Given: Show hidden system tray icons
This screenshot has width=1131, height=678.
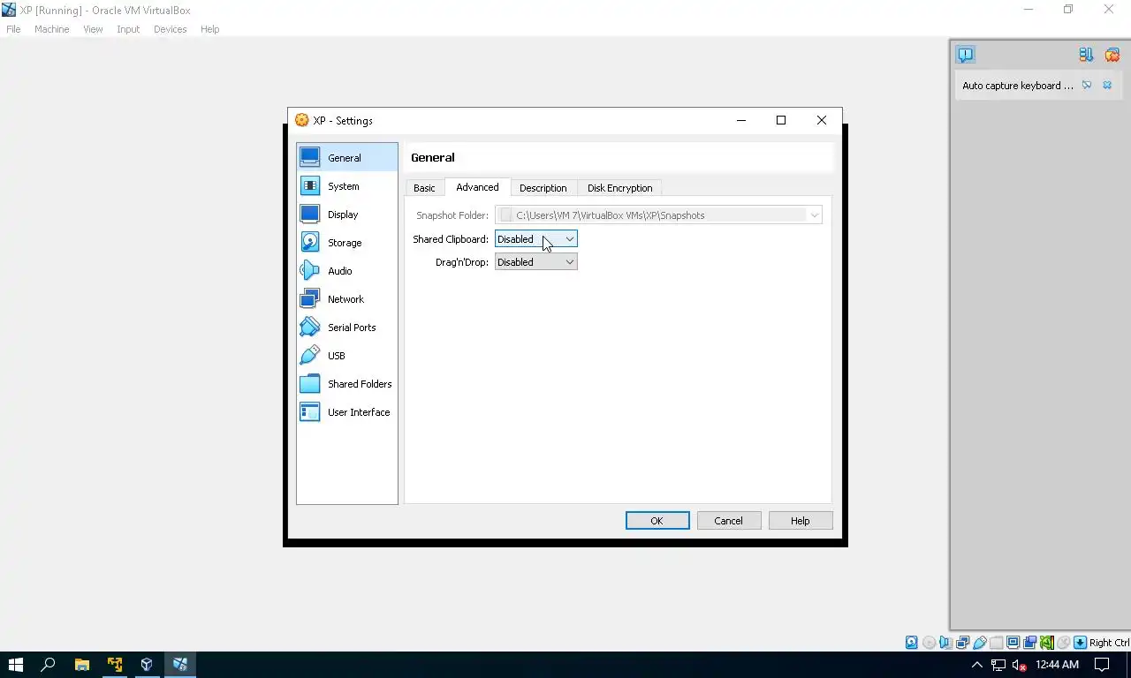Looking at the screenshot, I should point(977,665).
